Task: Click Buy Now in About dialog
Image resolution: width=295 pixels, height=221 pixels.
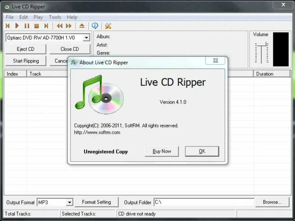Action: (162, 151)
